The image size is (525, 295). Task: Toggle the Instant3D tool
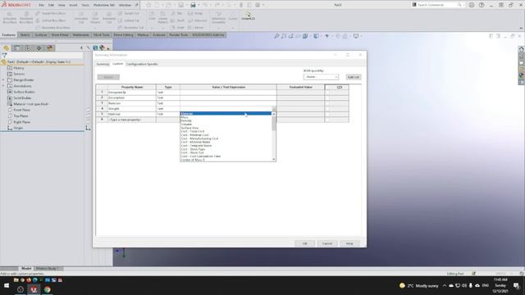pyautogui.click(x=248, y=16)
